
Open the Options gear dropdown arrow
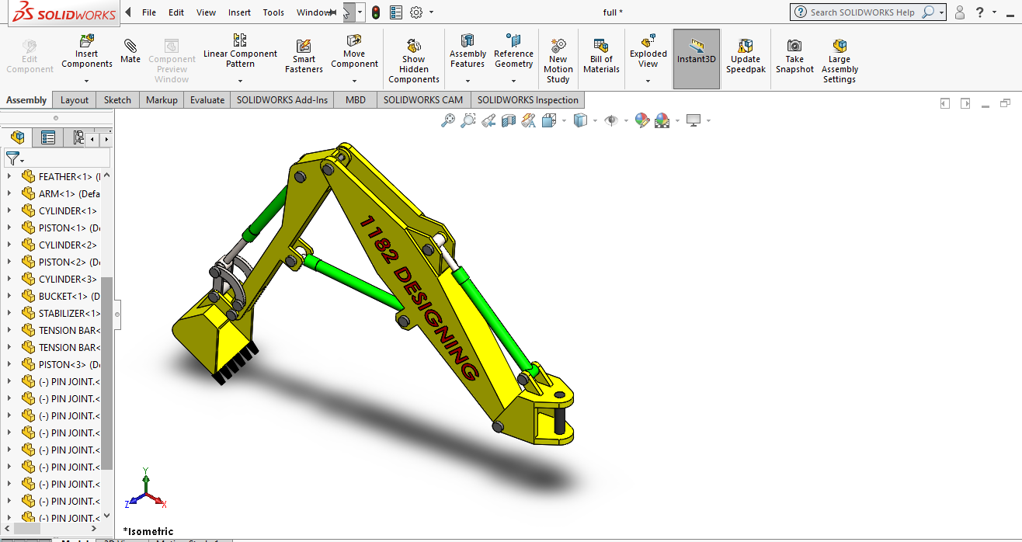pyautogui.click(x=432, y=12)
